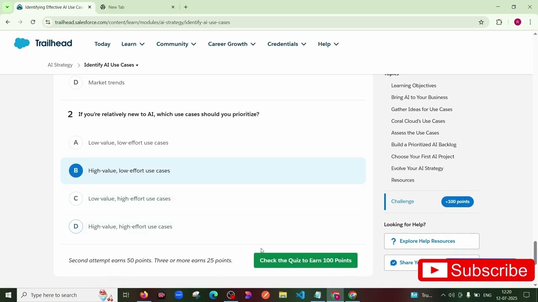Open a new browser tab with plus
Image resolution: width=538 pixels, height=302 pixels.
point(186,7)
